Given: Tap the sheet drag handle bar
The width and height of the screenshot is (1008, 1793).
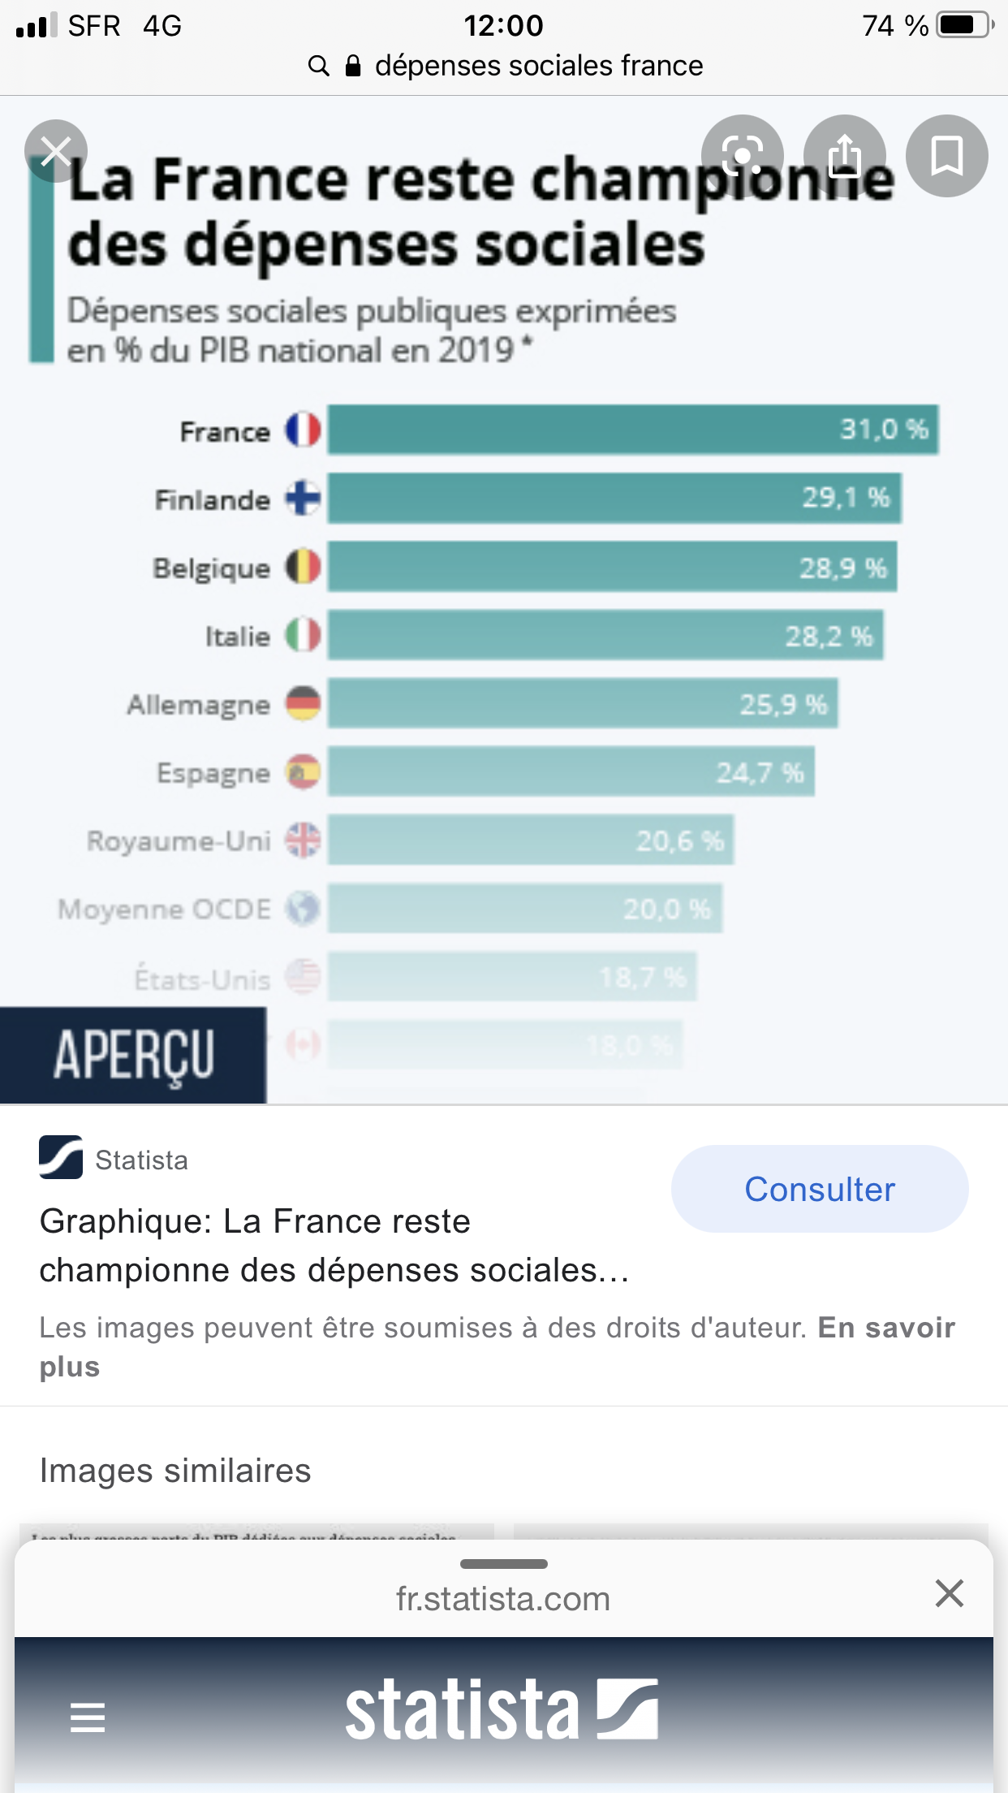Looking at the screenshot, I should (503, 1563).
